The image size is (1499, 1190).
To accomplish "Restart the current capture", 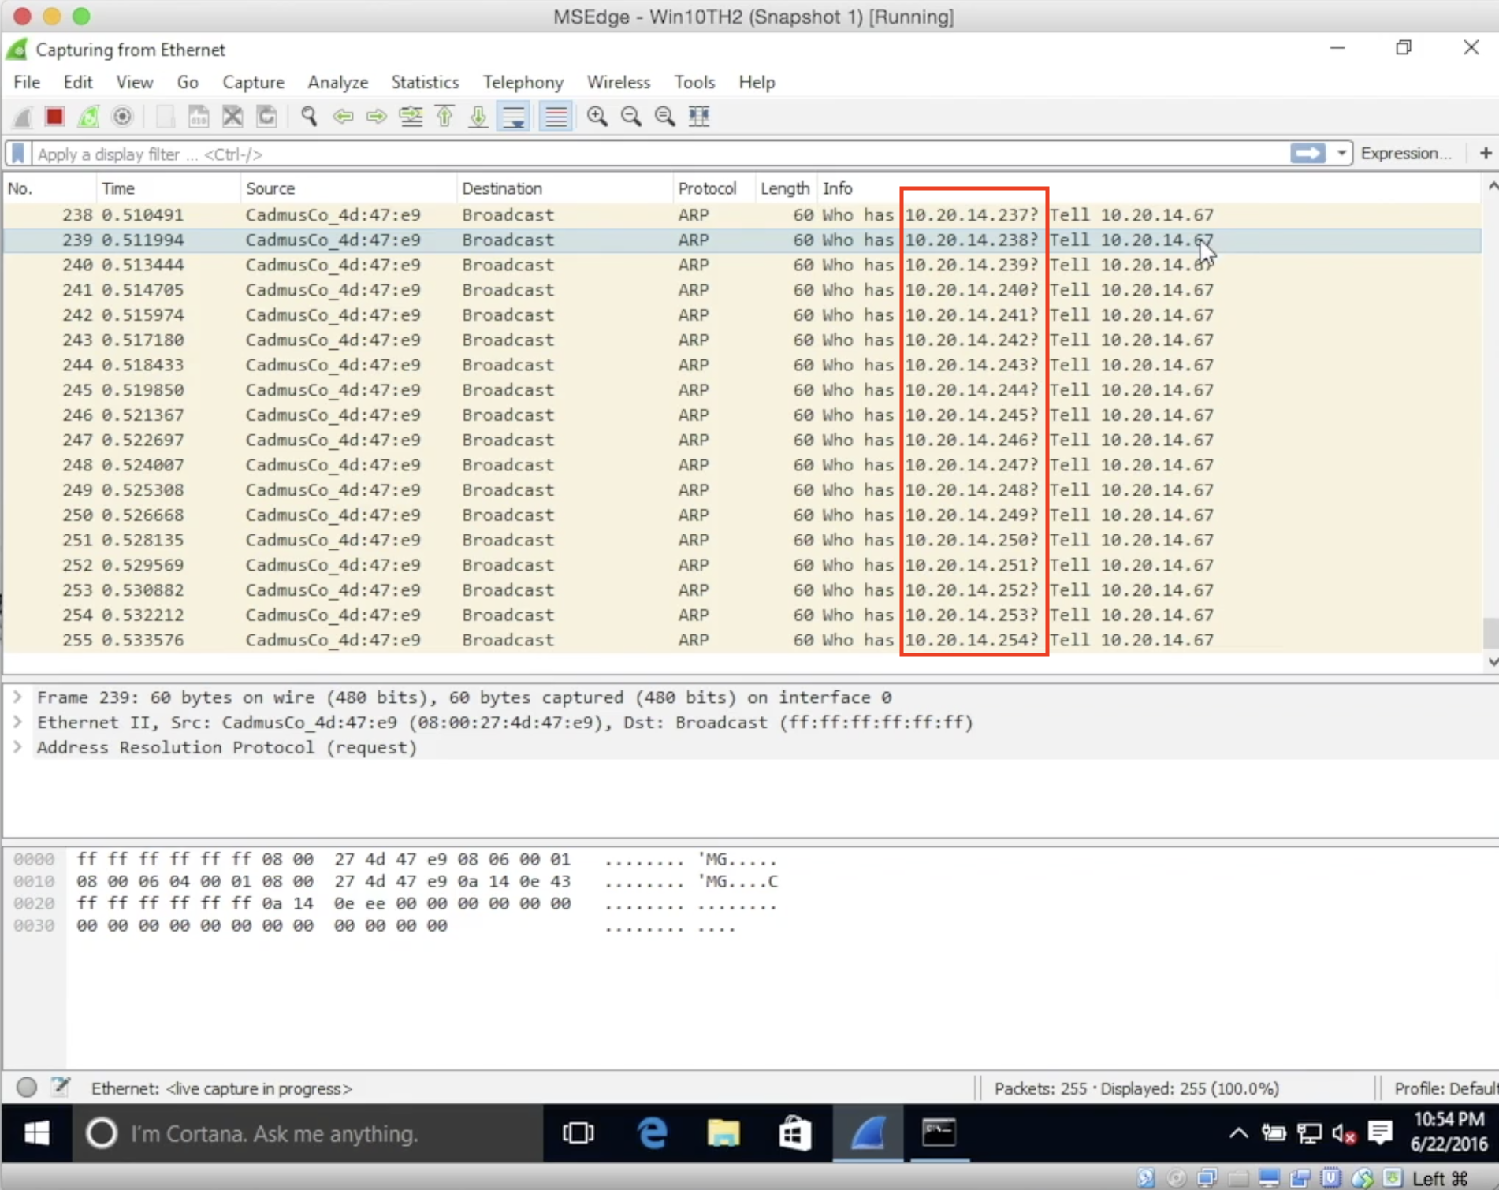I will [x=88, y=117].
